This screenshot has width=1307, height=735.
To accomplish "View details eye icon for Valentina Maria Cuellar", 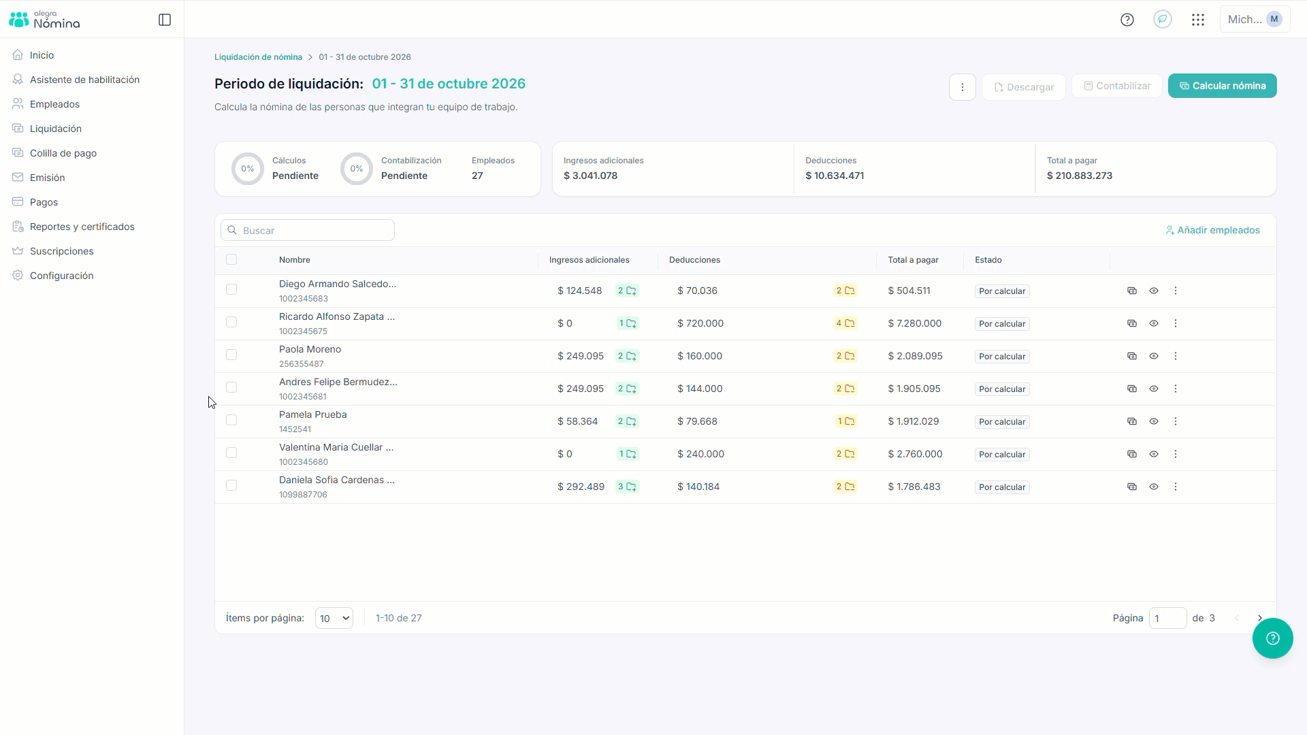I will [x=1154, y=454].
